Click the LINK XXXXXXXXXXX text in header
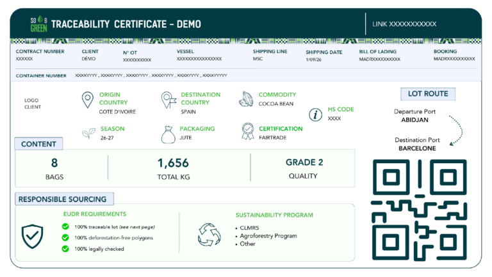 click(x=404, y=24)
